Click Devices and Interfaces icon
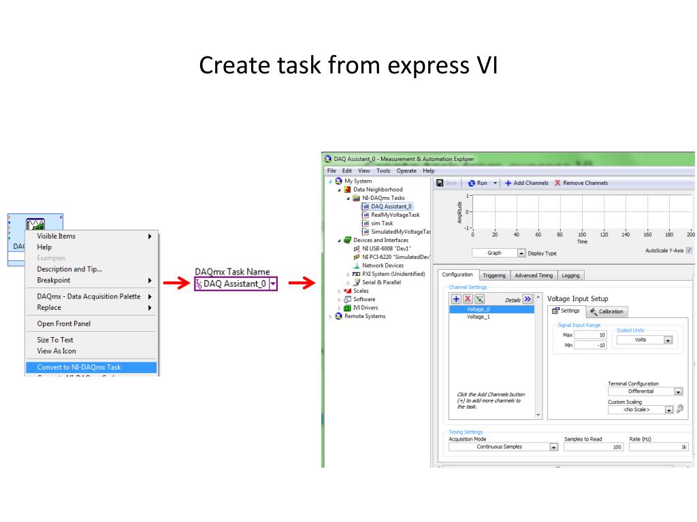The width and height of the screenshot is (697, 522). (x=348, y=240)
